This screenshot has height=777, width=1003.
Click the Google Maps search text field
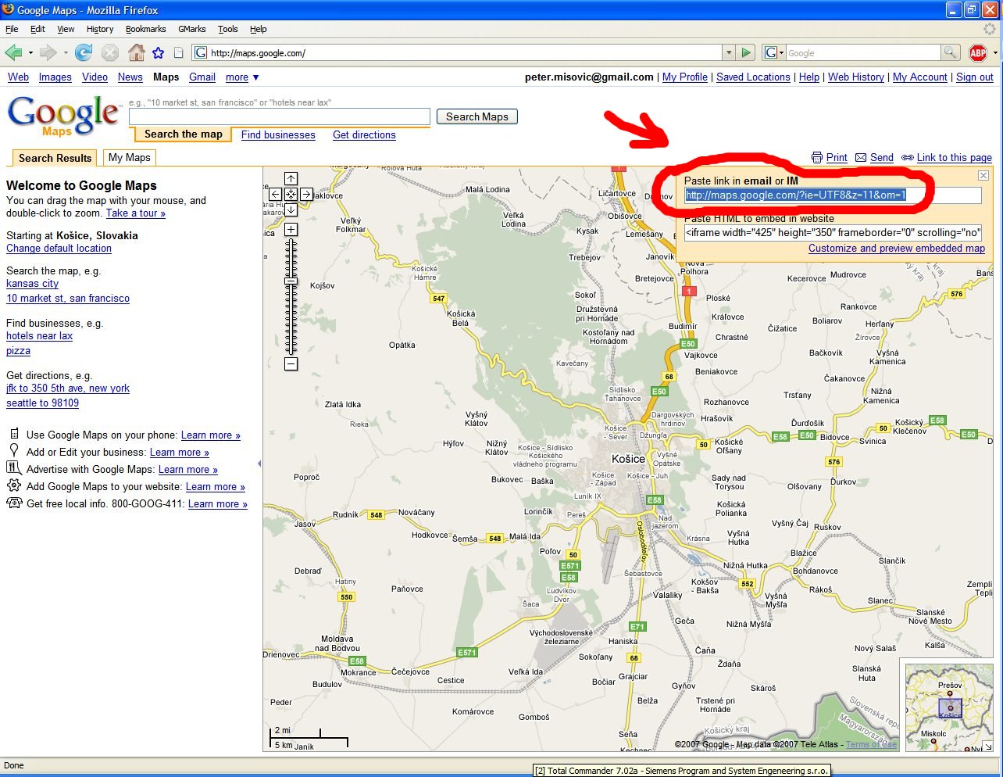[x=280, y=116]
